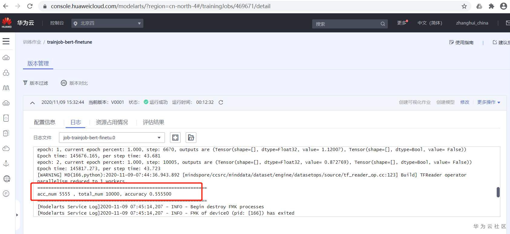
Task: Open the zhanghui_china account menu
Action: [472, 23]
